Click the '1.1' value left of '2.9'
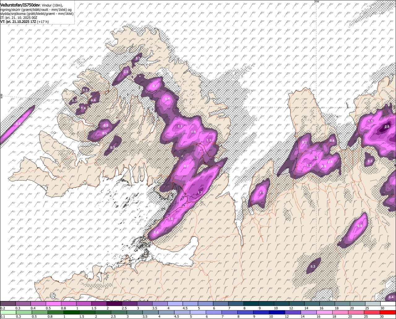The image size is (396, 319). 370,121
